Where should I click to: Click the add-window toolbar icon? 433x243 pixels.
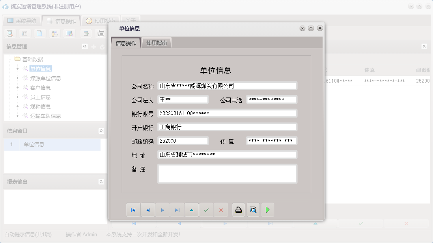pos(86,33)
